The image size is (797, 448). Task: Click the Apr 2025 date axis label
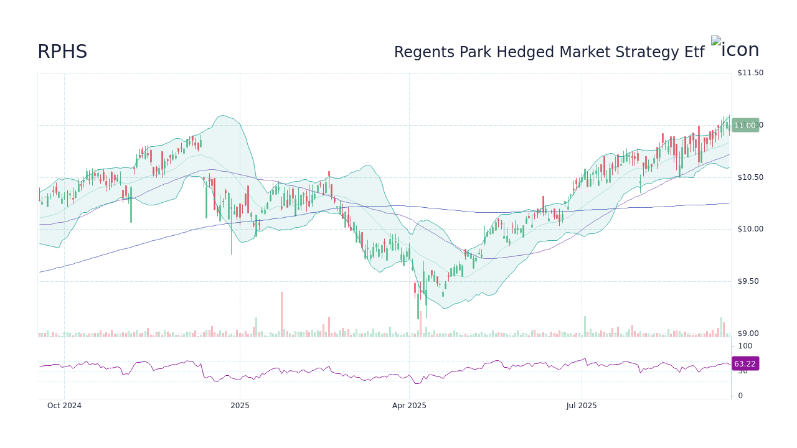click(409, 406)
